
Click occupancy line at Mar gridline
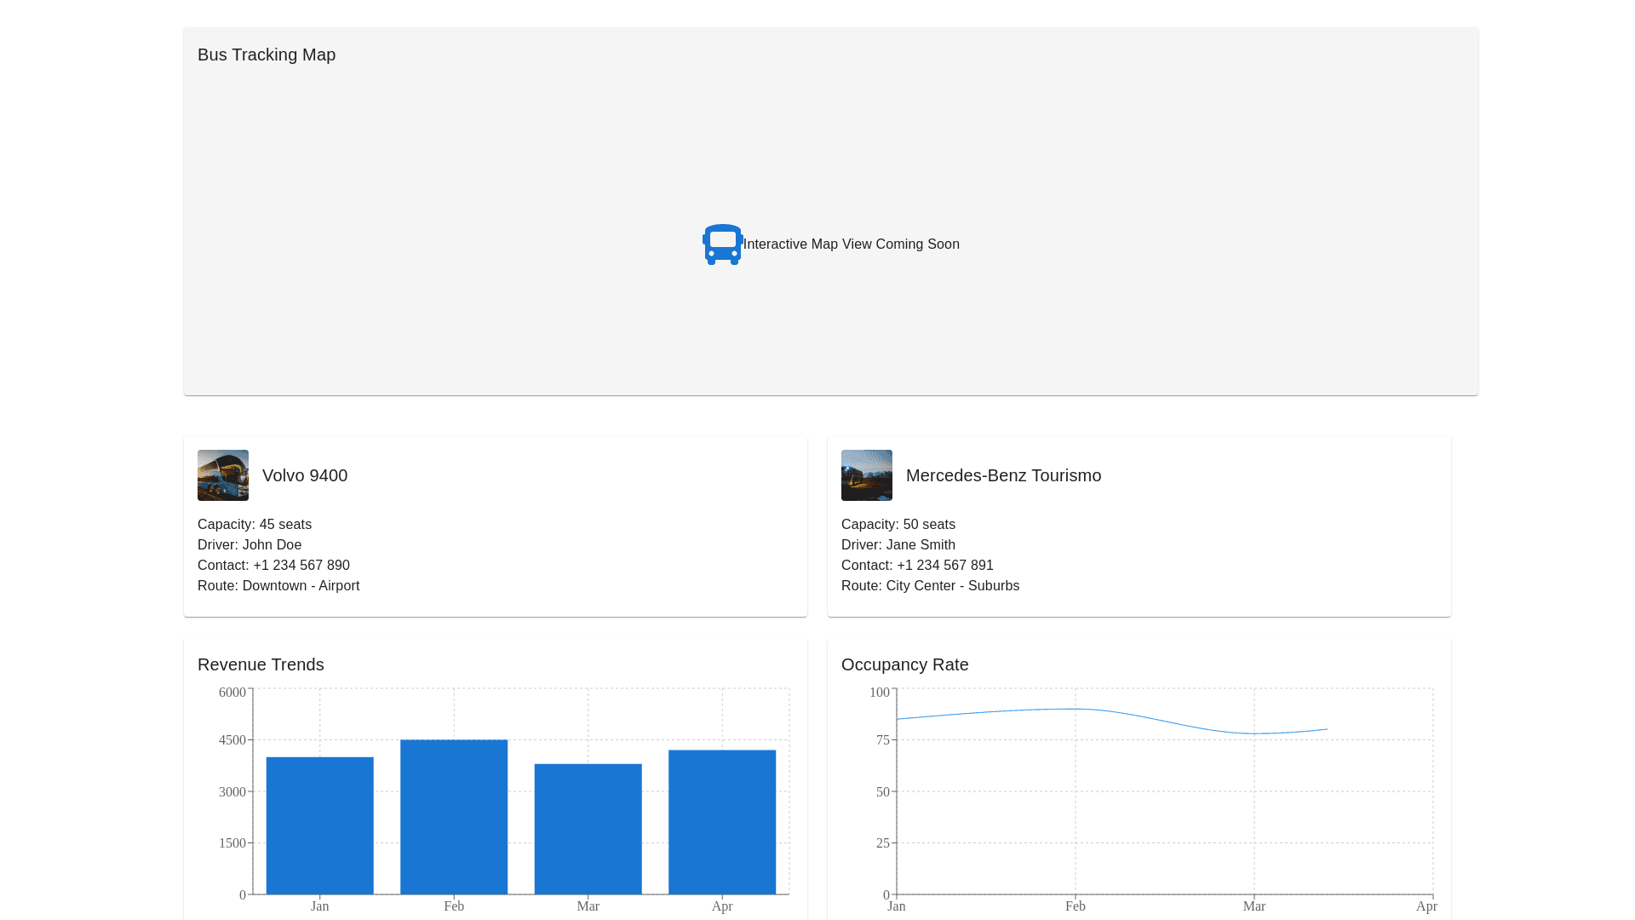click(x=1254, y=733)
